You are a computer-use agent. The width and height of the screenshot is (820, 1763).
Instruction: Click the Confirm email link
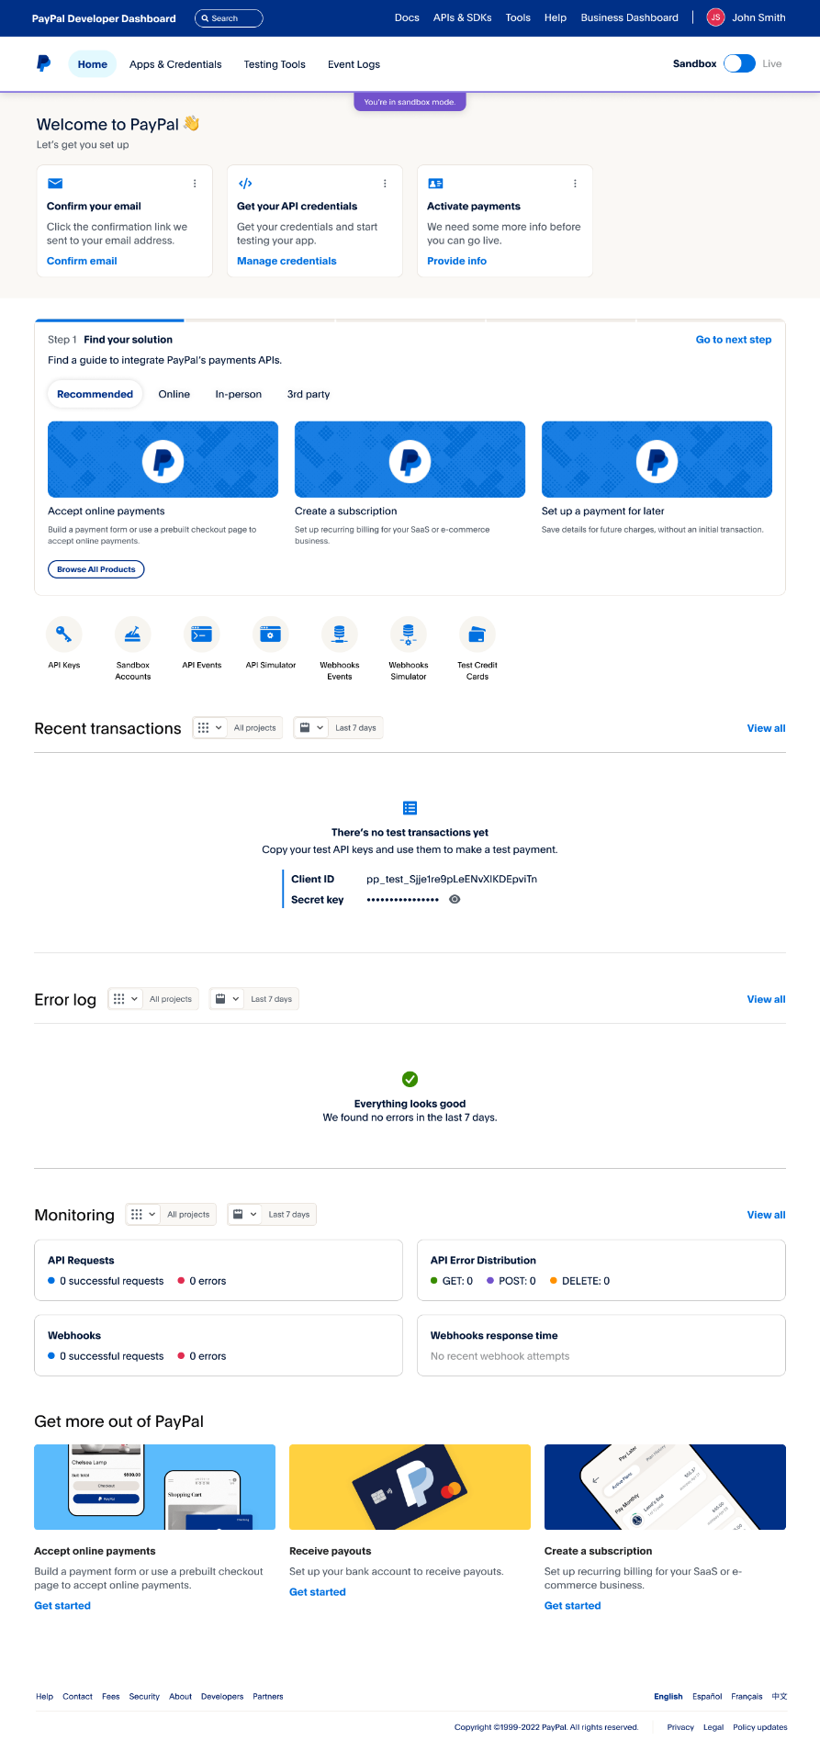click(82, 261)
